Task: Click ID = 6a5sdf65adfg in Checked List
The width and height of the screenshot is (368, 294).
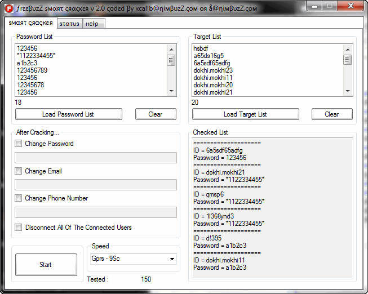Action: coord(218,150)
